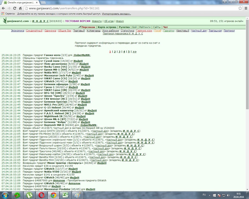Click Импортировать закладки link
The image size is (249, 199).
click(116, 14)
